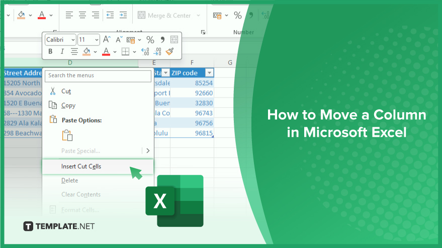Screen dimensions: 442x248
Task: Select column D header
Action: (x=70, y=63)
